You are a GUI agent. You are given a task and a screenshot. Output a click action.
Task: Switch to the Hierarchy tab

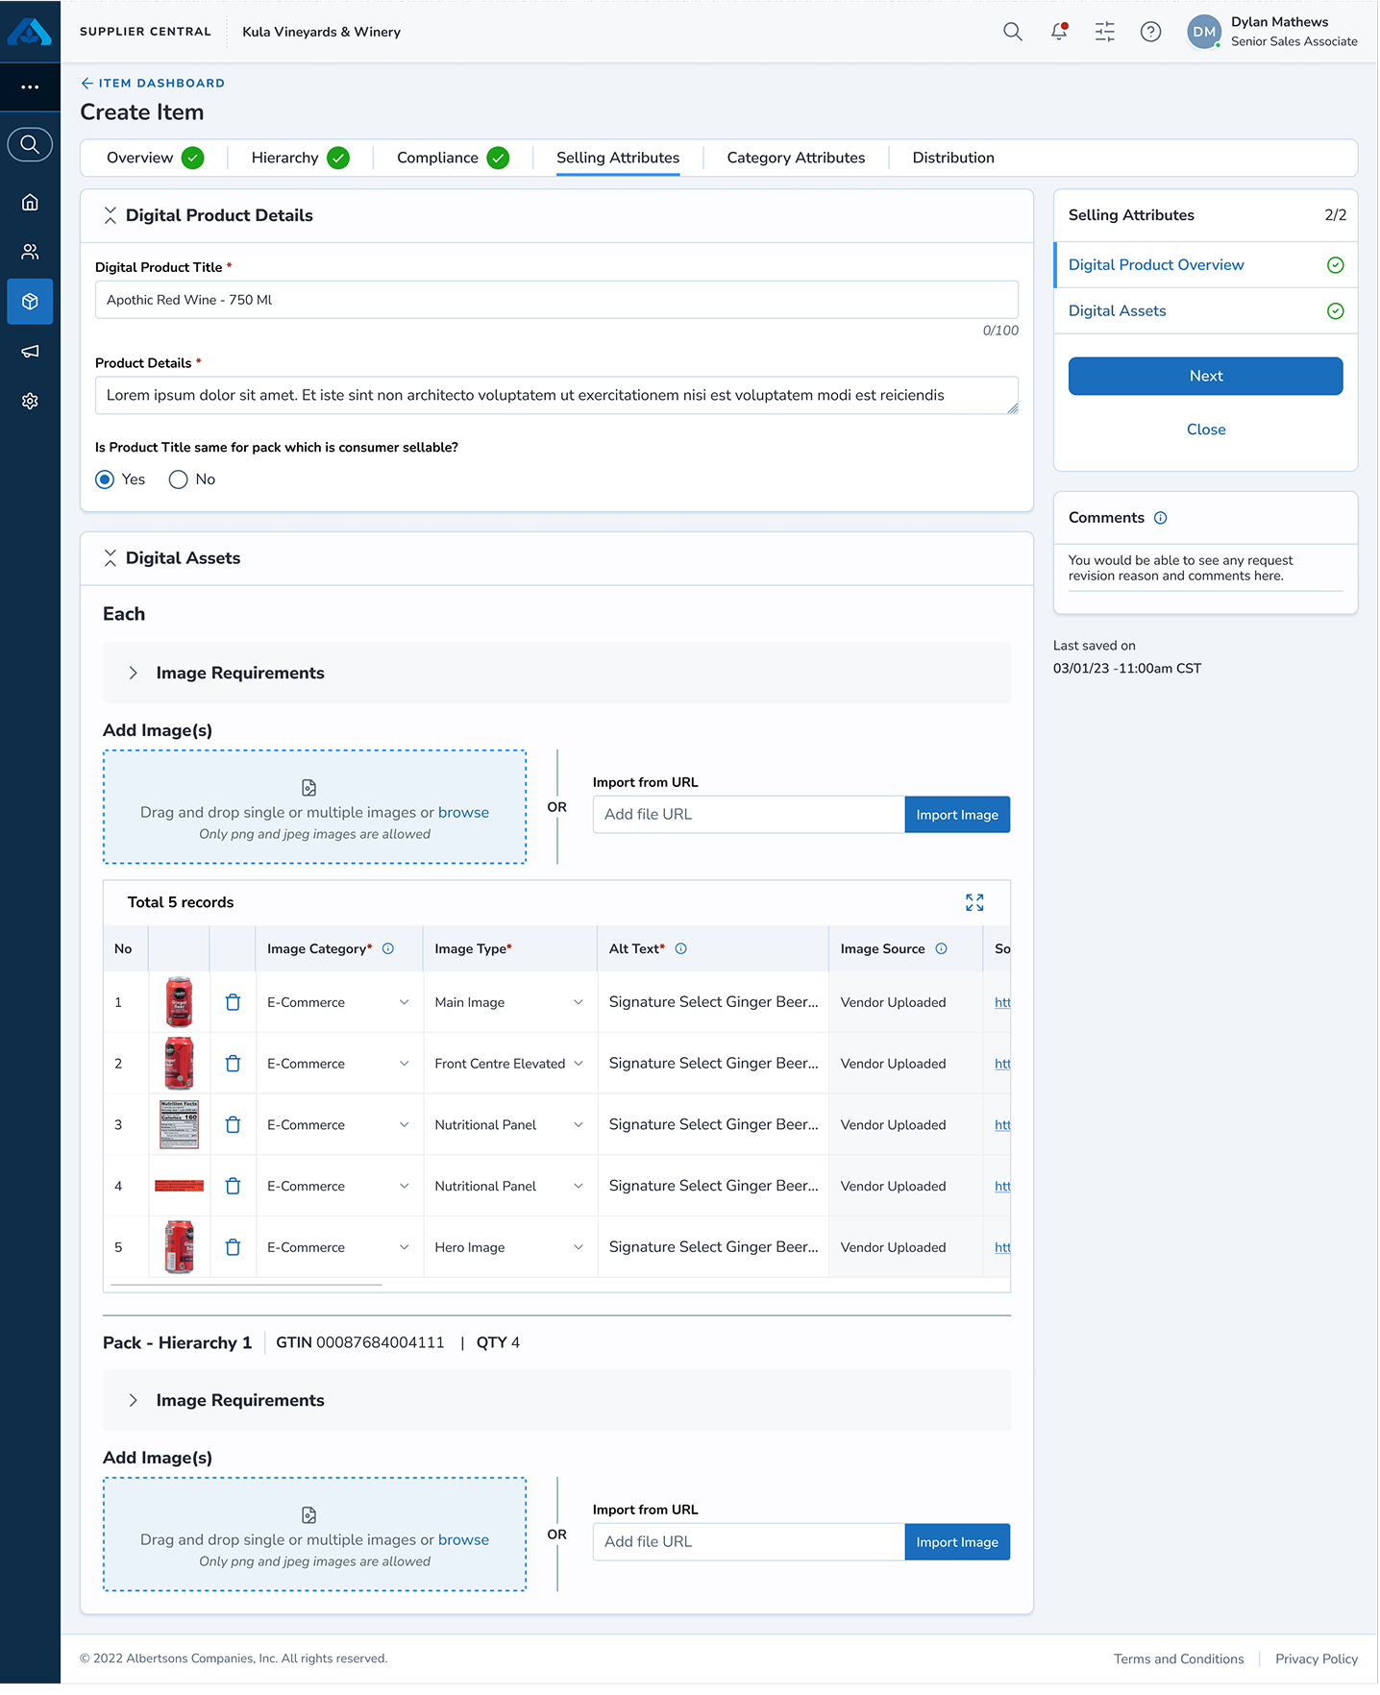tap(300, 159)
